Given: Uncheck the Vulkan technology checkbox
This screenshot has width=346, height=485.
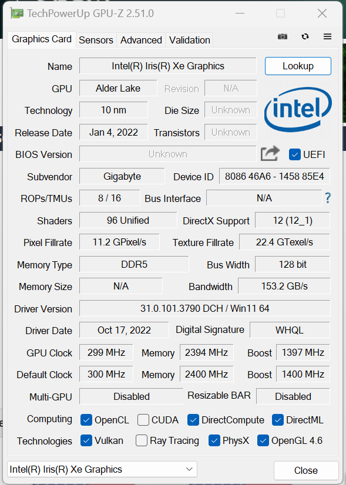Looking at the screenshot, I should [x=86, y=440].
